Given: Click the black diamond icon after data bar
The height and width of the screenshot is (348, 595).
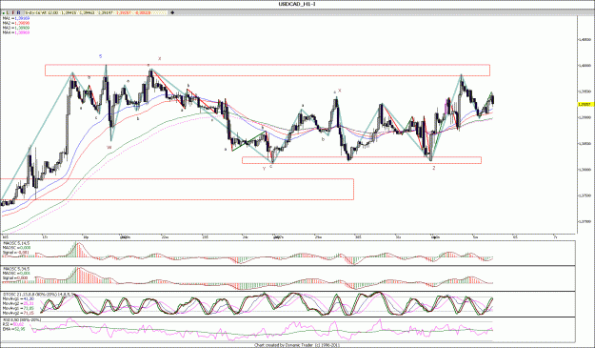Looking at the screenshot, I should coord(172,12).
